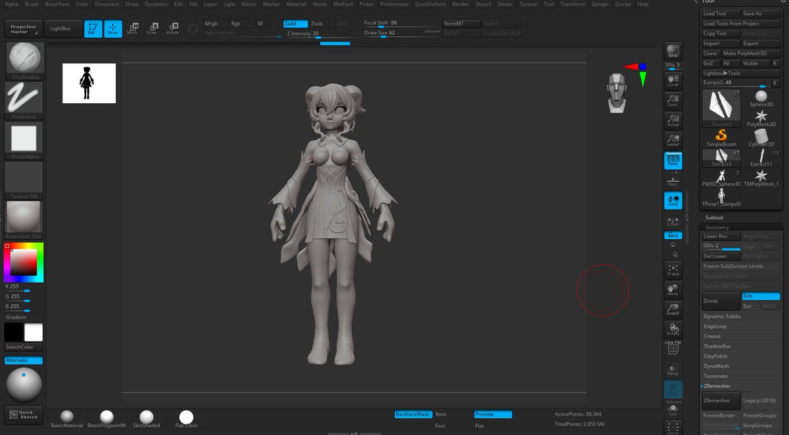
Task: Click the LightBox button
Action: [x=64, y=28]
